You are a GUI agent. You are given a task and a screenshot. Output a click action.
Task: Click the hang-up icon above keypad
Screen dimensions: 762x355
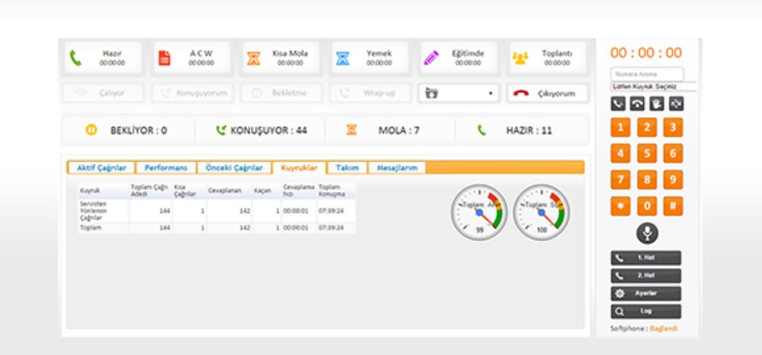tap(637, 104)
